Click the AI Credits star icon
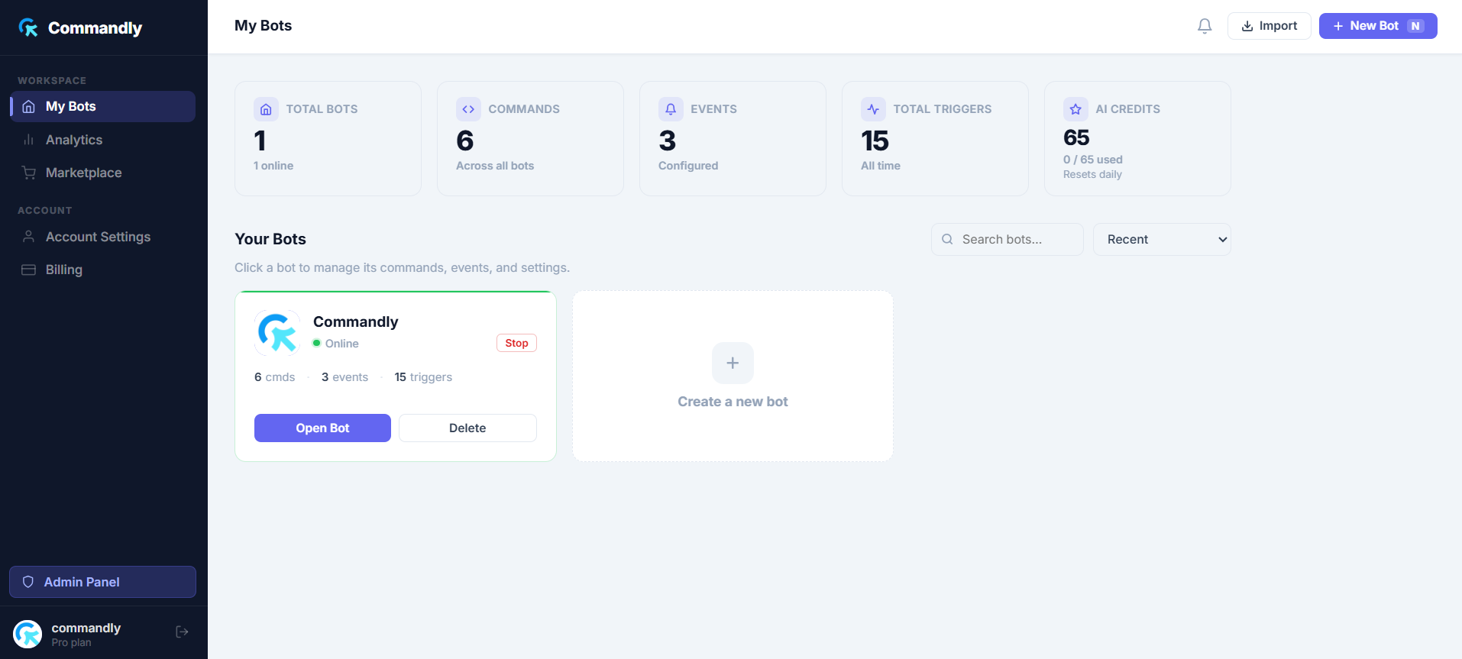The height and width of the screenshot is (659, 1462). coord(1075,109)
